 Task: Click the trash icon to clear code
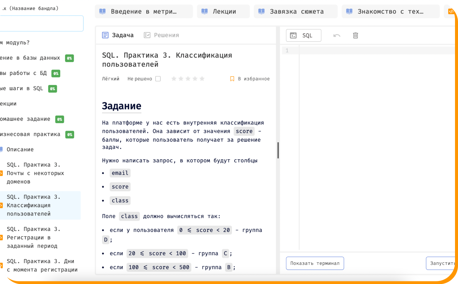pyautogui.click(x=355, y=36)
